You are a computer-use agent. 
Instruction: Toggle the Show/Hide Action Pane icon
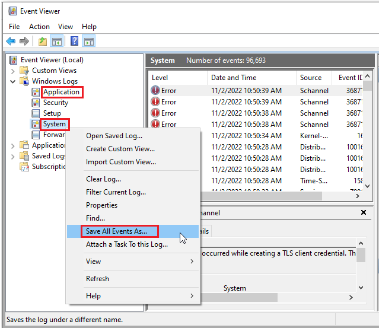[89, 42]
